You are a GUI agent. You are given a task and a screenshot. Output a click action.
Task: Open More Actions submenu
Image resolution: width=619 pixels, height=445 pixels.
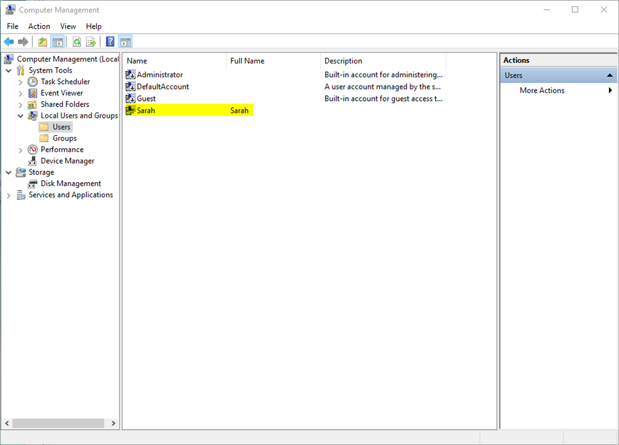[x=558, y=90]
